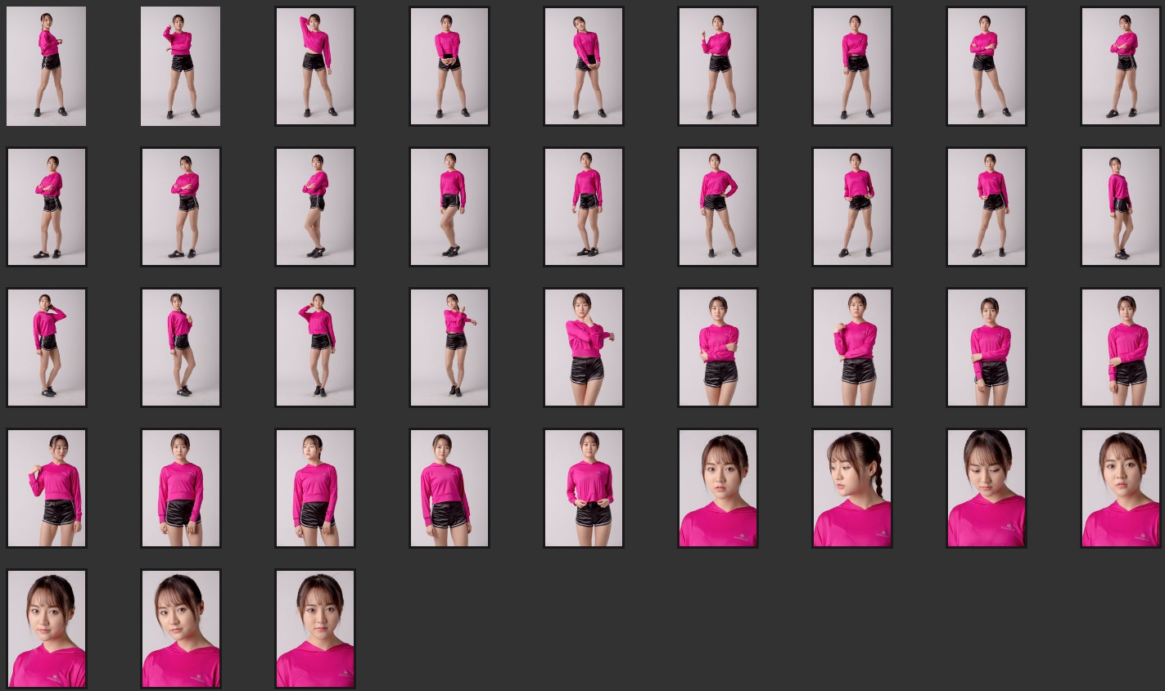The image size is (1165, 691).
Task: Select the first thumbnail in the third row
Action: tap(47, 348)
